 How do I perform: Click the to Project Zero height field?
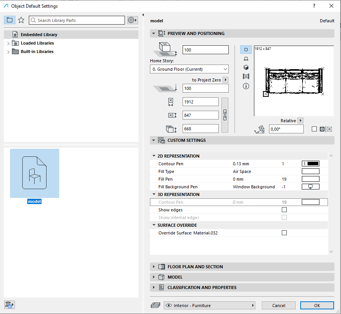click(206, 88)
